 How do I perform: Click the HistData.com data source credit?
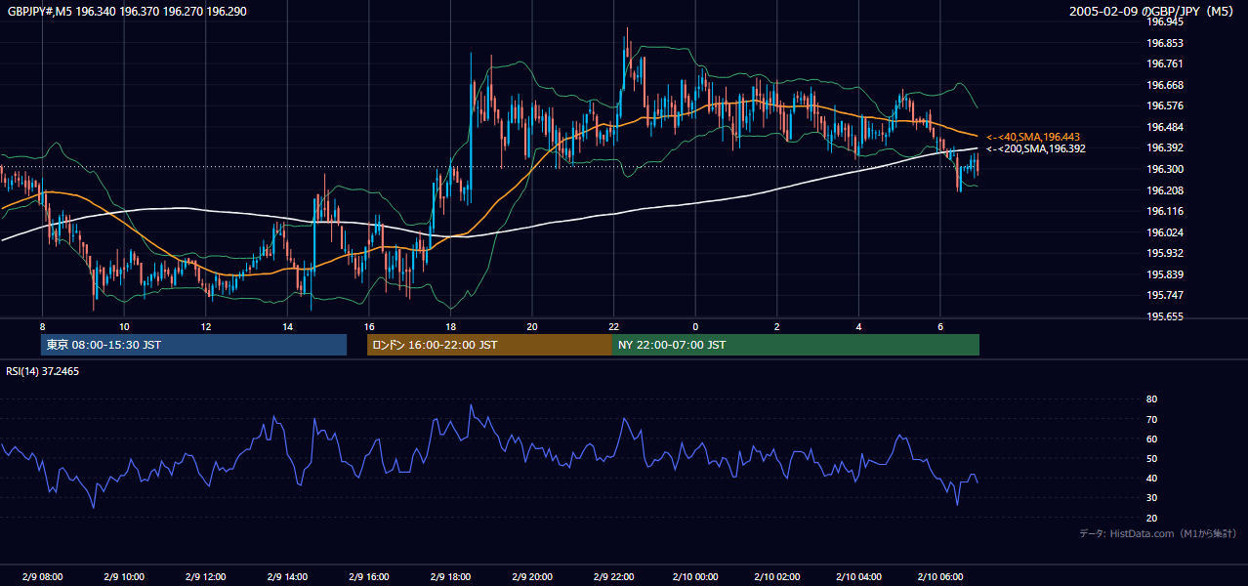pyautogui.click(x=1158, y=533)
